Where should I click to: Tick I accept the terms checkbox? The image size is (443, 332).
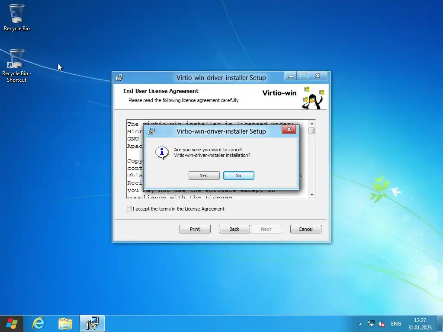point(128,209)
